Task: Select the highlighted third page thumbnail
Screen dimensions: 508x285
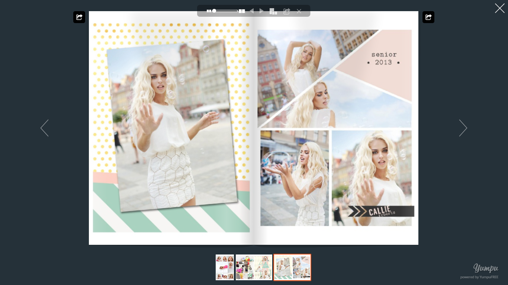Action: pyautogui.click(x=292, y=267)
